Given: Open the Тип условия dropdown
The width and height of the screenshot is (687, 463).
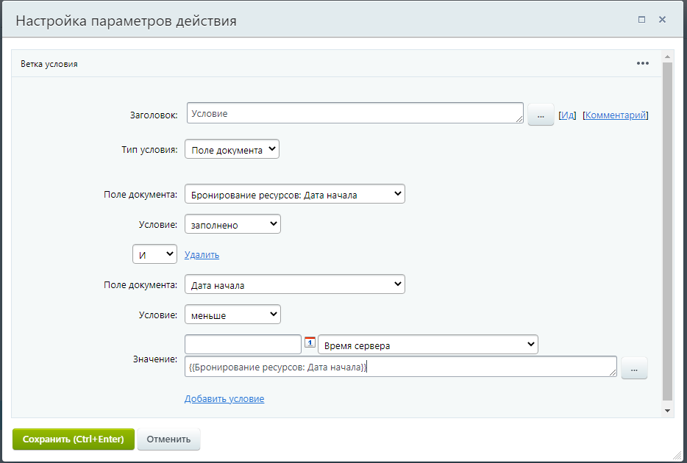Looking at the screenshot, I should (x=232, y=149).
